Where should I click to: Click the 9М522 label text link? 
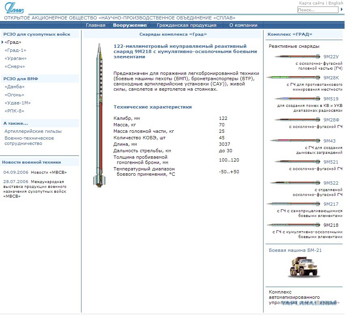click(x=331, y=183)
